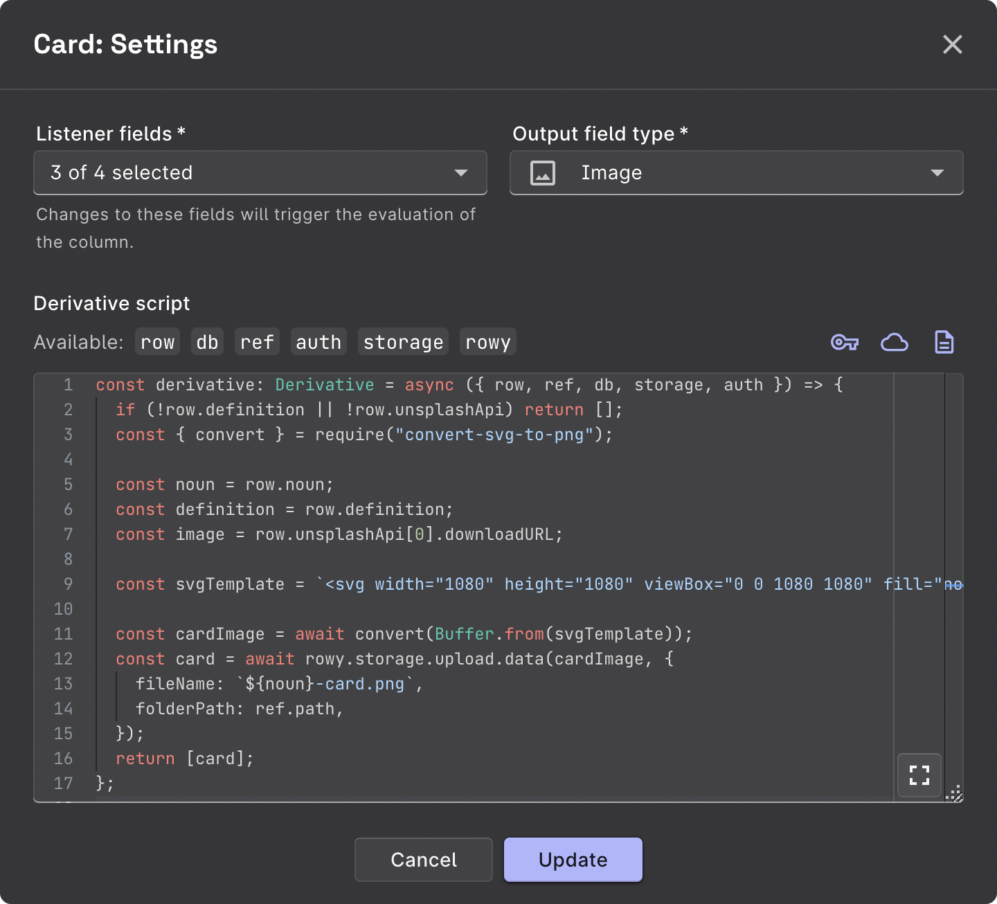Select the fullscreen corners icon inside the editor
This screenshot has width=997, height=904.
pyautogui.click(x=919, y=775)
